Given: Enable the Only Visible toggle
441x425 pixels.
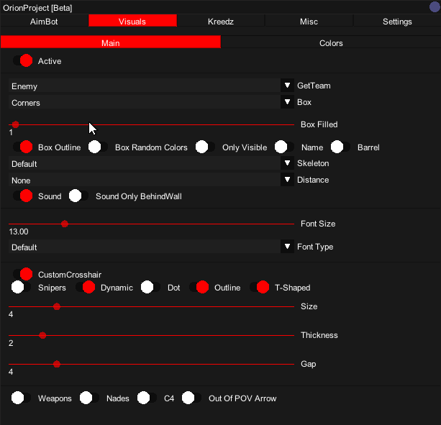Looking at the screenshot, I should point(206,147).
